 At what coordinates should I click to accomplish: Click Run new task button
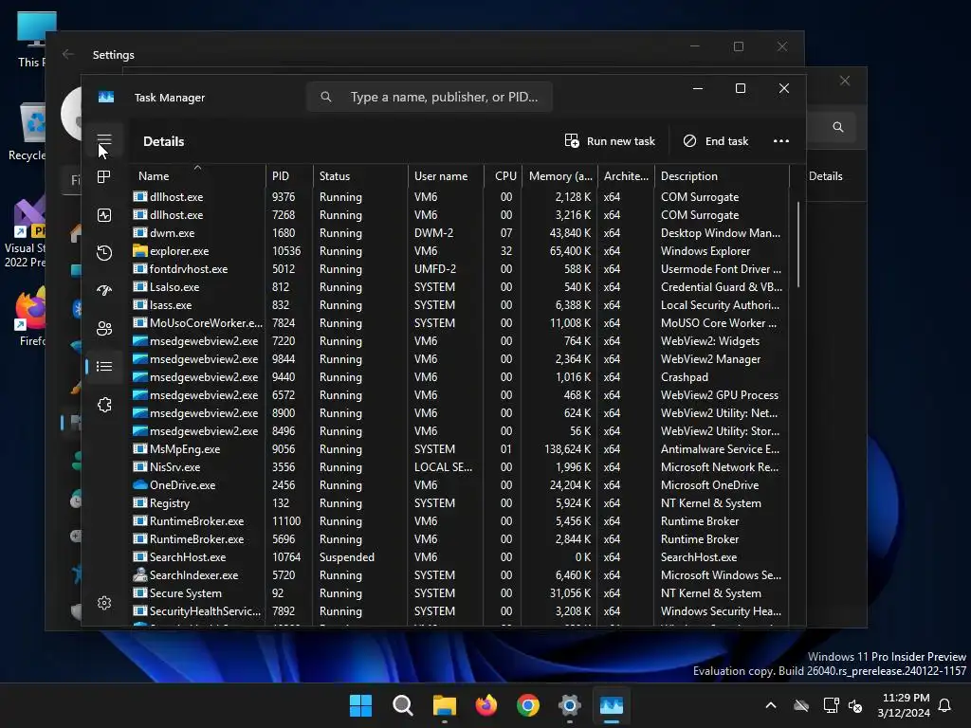[x=610, y=141]
